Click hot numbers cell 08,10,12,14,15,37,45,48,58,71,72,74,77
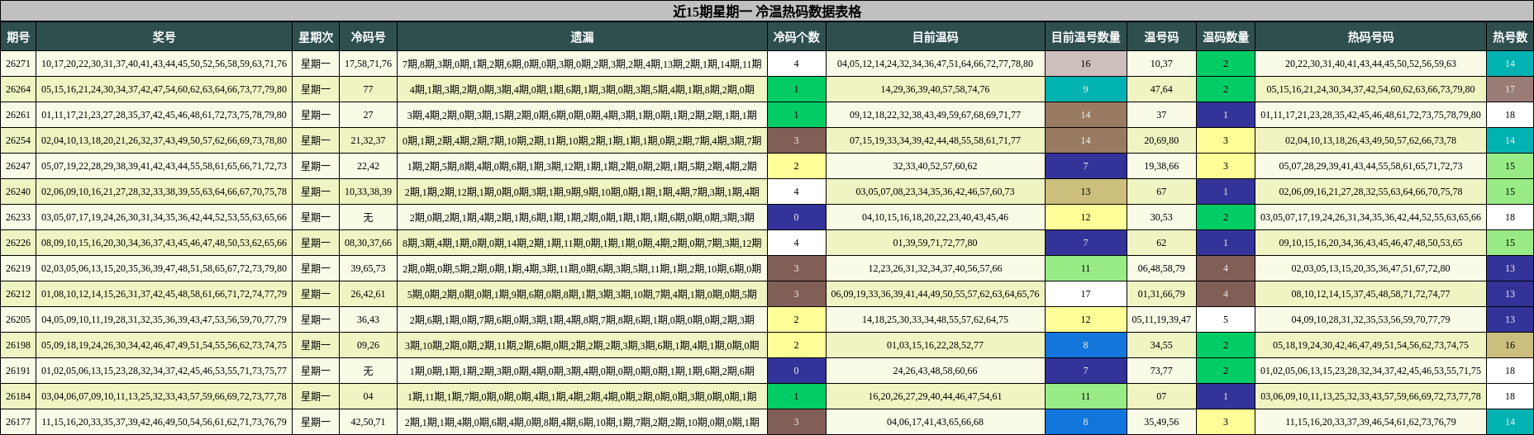Viewport: 1534px width, 435px height. point(1370,294)
